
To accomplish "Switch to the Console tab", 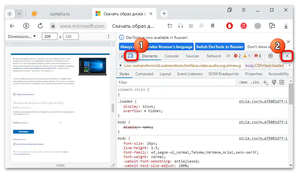I will click(x=171, y=56).
